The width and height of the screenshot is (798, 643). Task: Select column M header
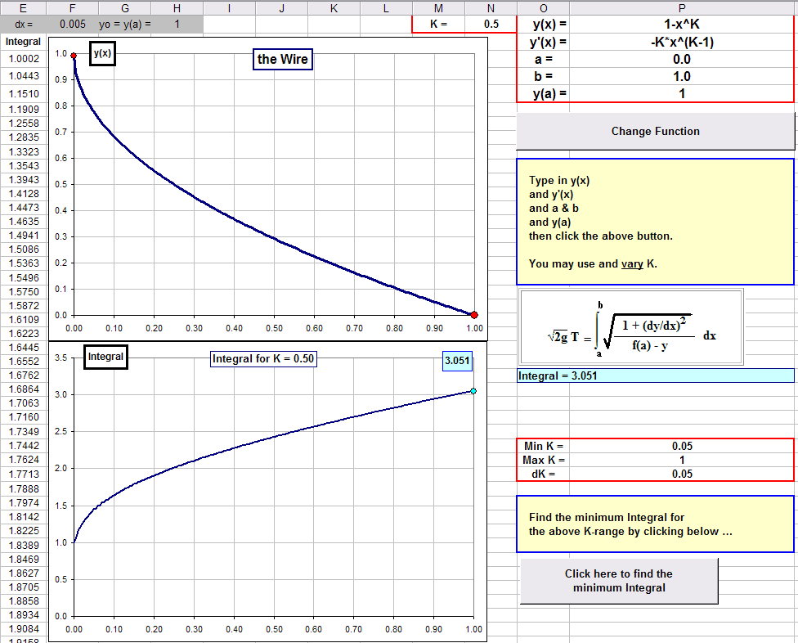tap(438, 8)
